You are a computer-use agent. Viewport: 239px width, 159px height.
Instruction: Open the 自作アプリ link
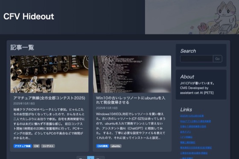[185, 132]
